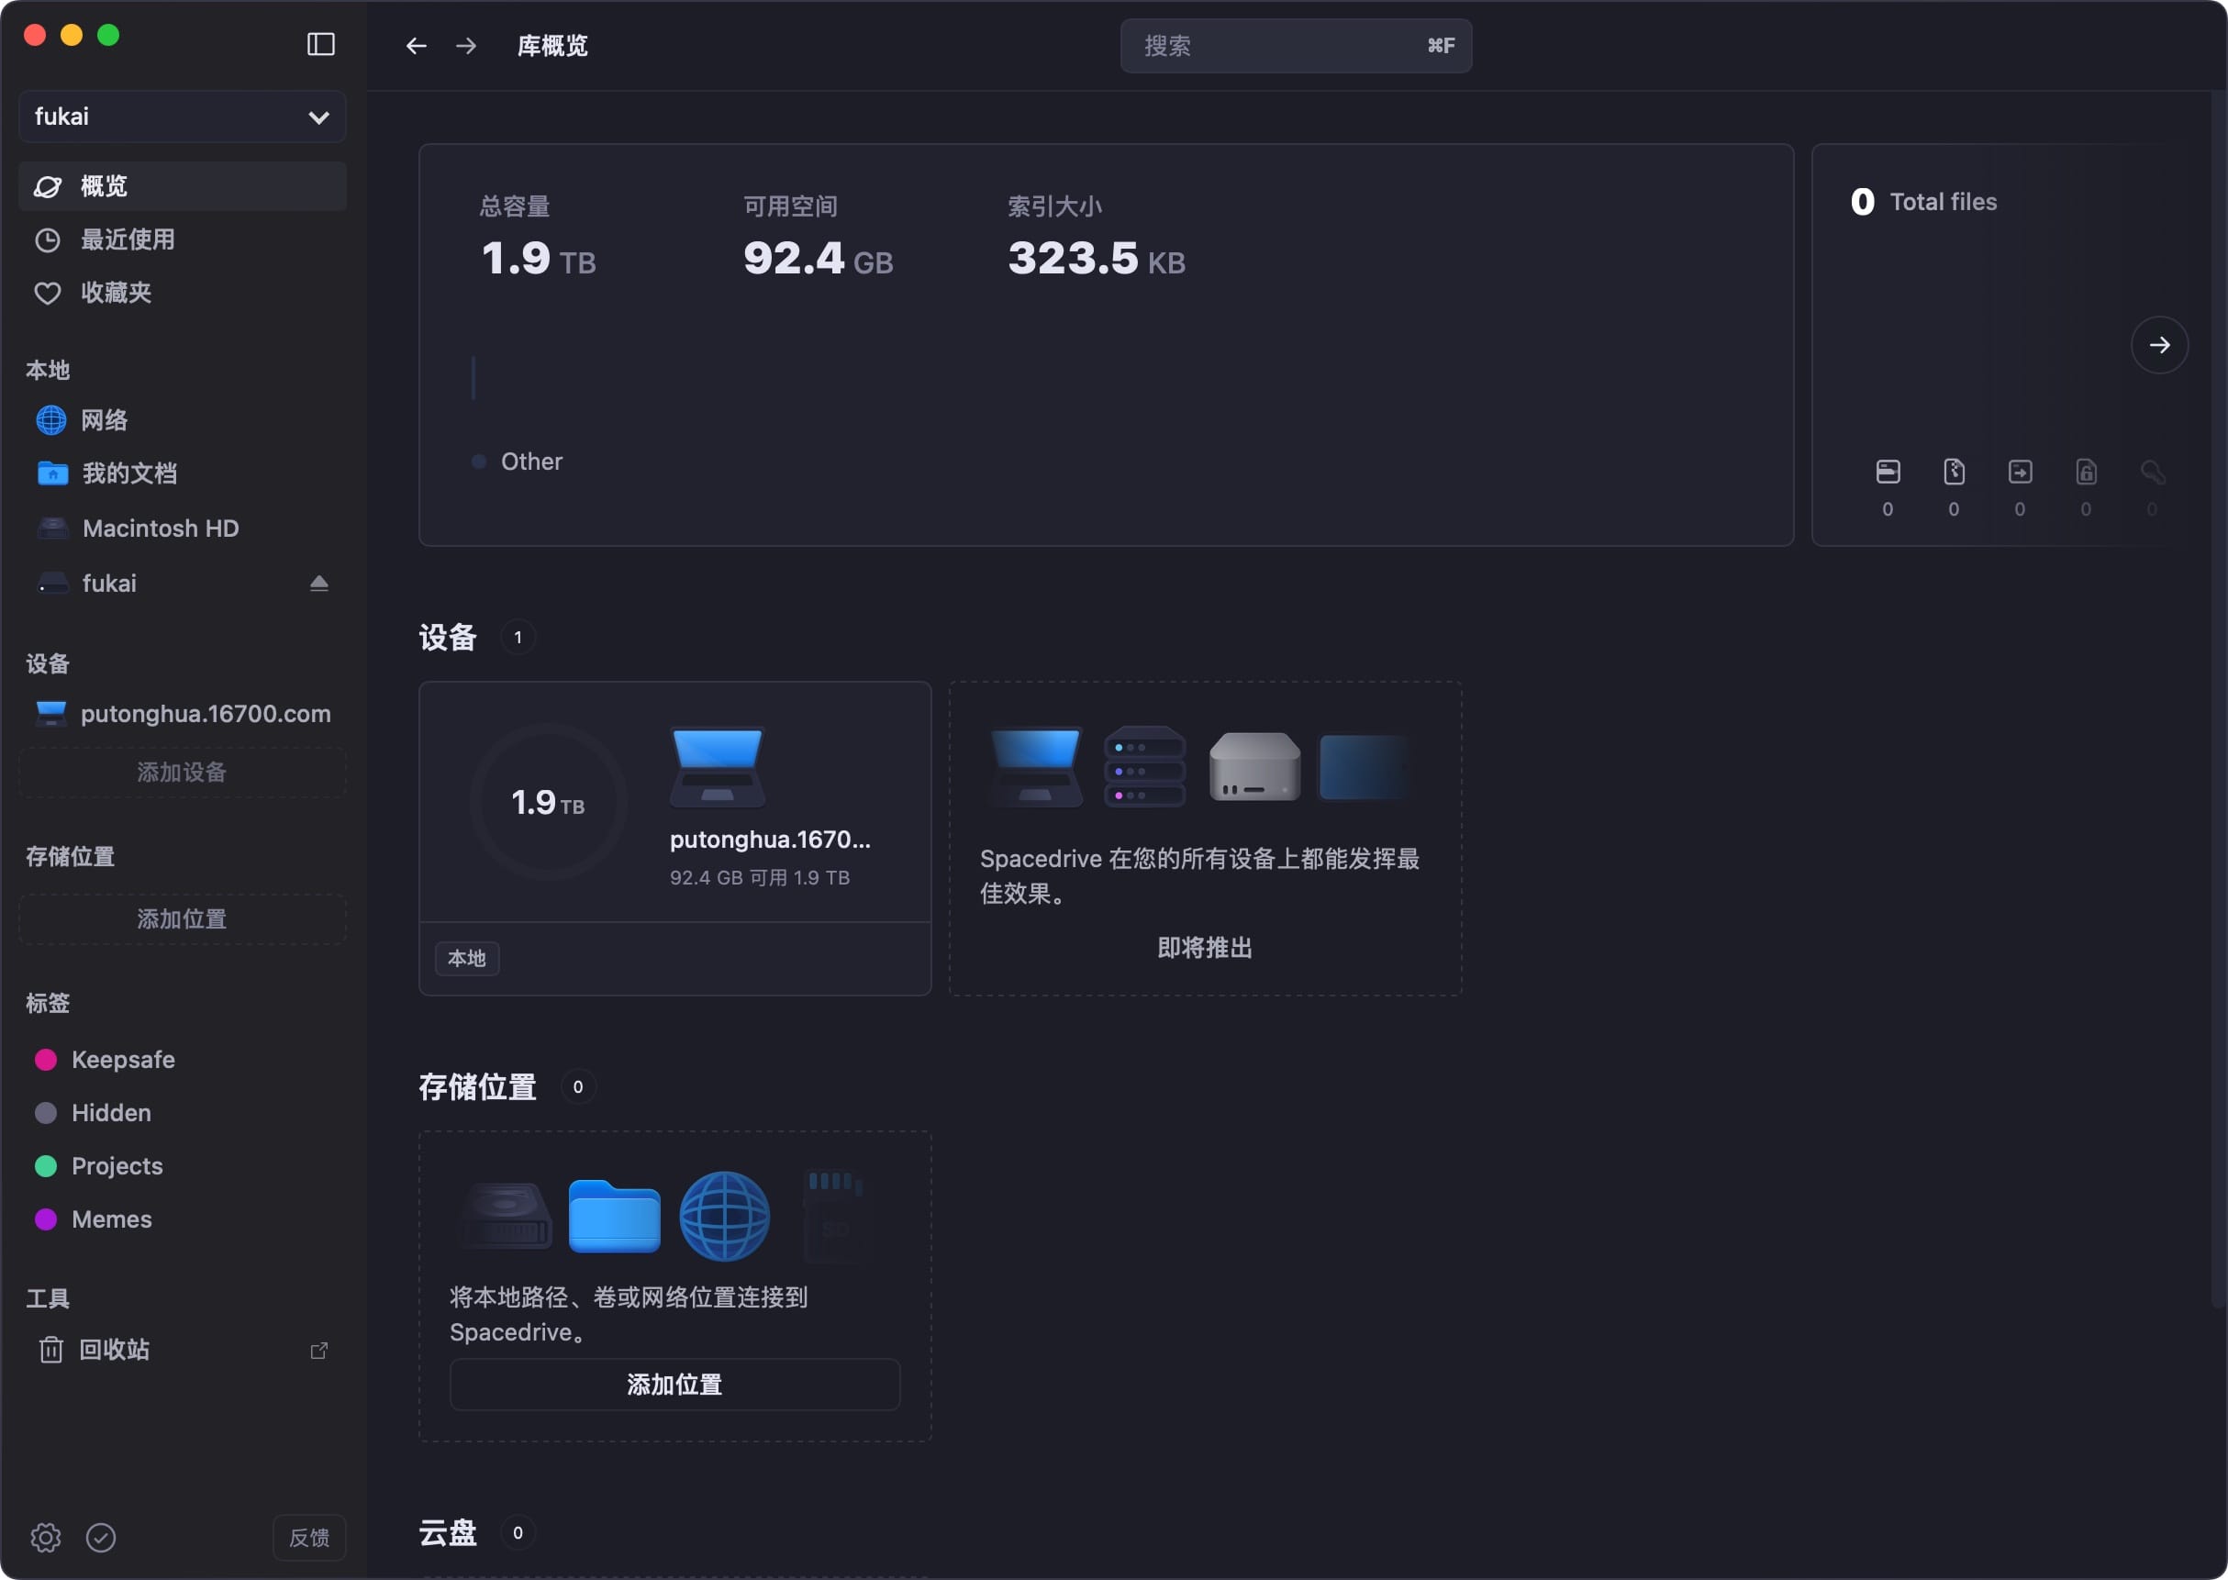The width and height of the screenshot is (2228, 1580).
Task: Select putonghua.16700.com device in sidebar
Action: tap(183, 713)
